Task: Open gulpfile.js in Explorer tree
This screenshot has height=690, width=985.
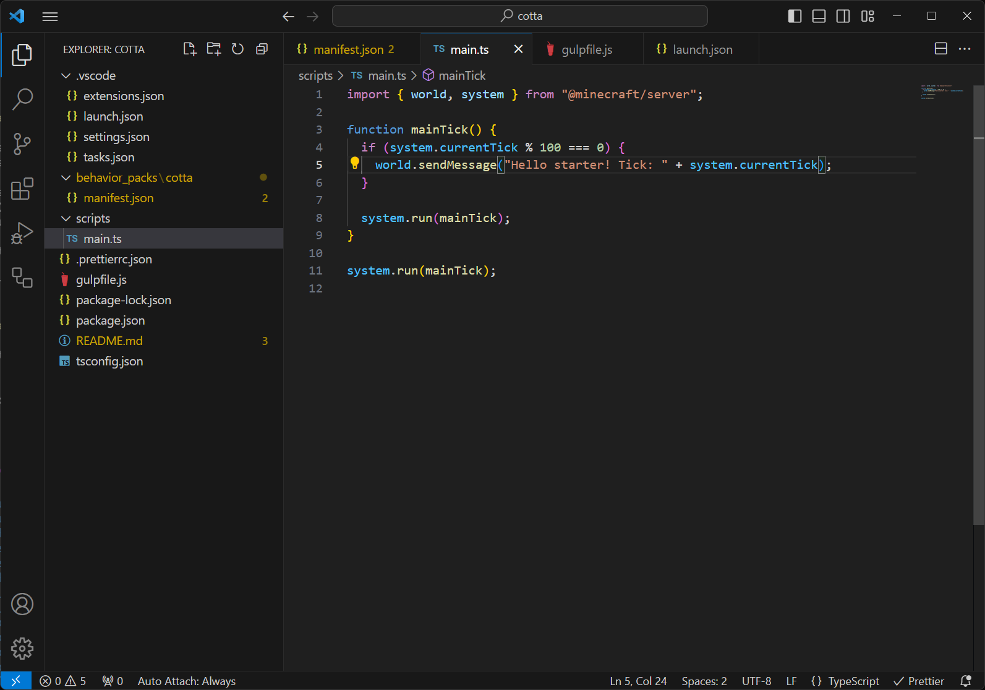Action: pos(164,279)
